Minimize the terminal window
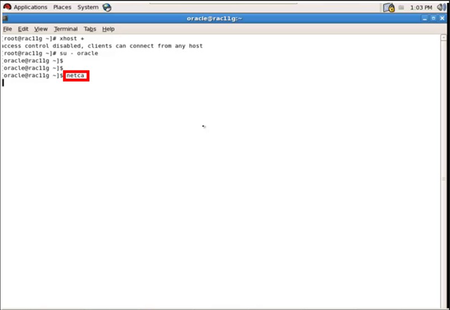The width and height of the screenshot is (450, 310). (x=425, y=18)
